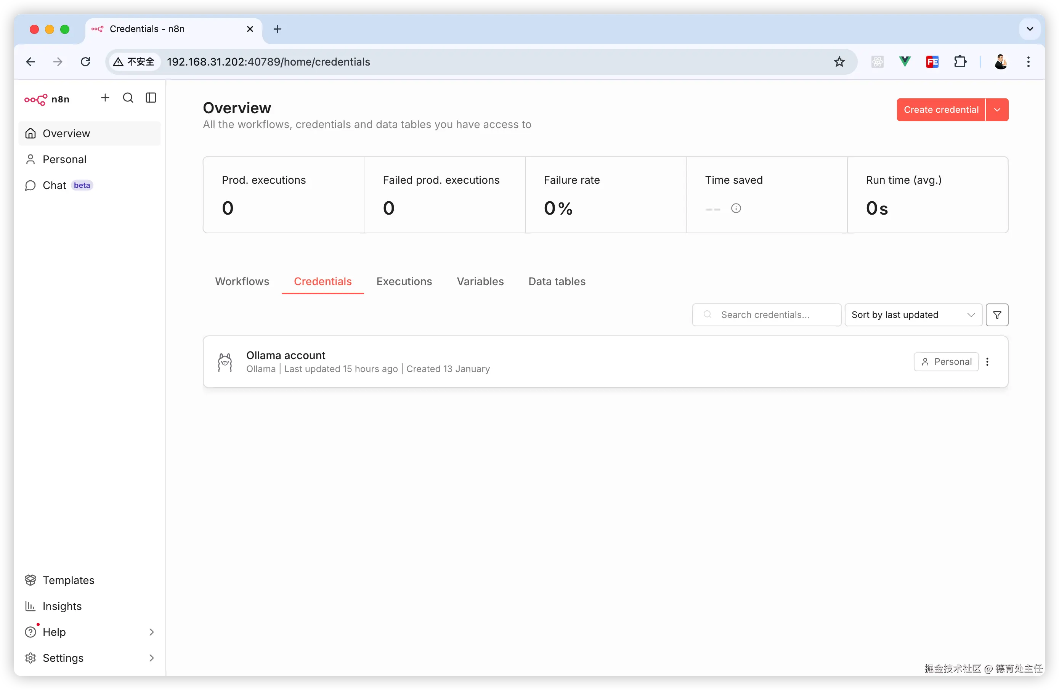Open the browser extensions puzzle icon
1059x690 pixels.
(x=960, y=62)
